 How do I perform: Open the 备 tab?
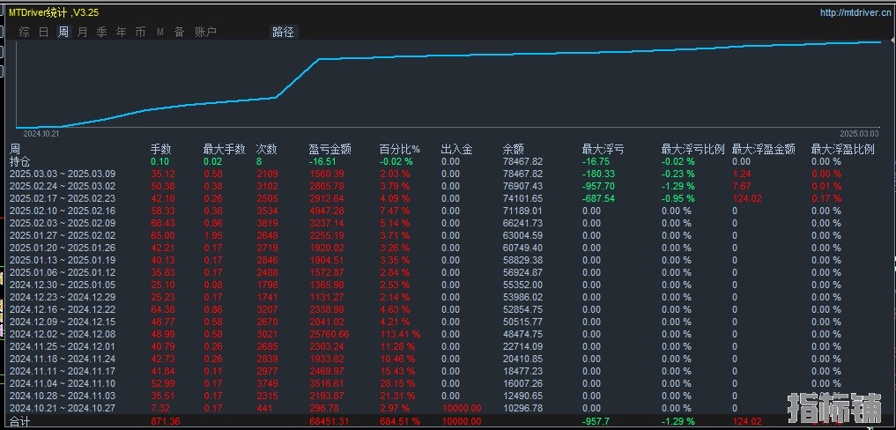point(180,32)
